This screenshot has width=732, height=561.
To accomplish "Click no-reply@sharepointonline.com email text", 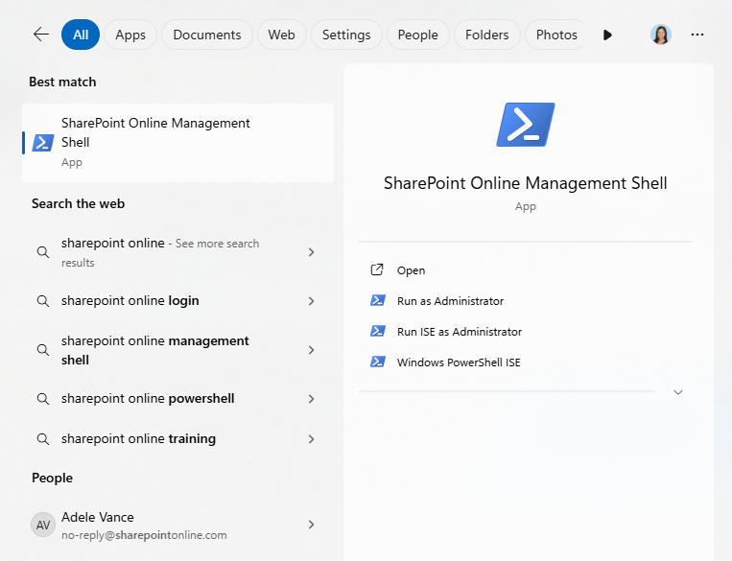I will pyautogui.click(x=144, y=535).
